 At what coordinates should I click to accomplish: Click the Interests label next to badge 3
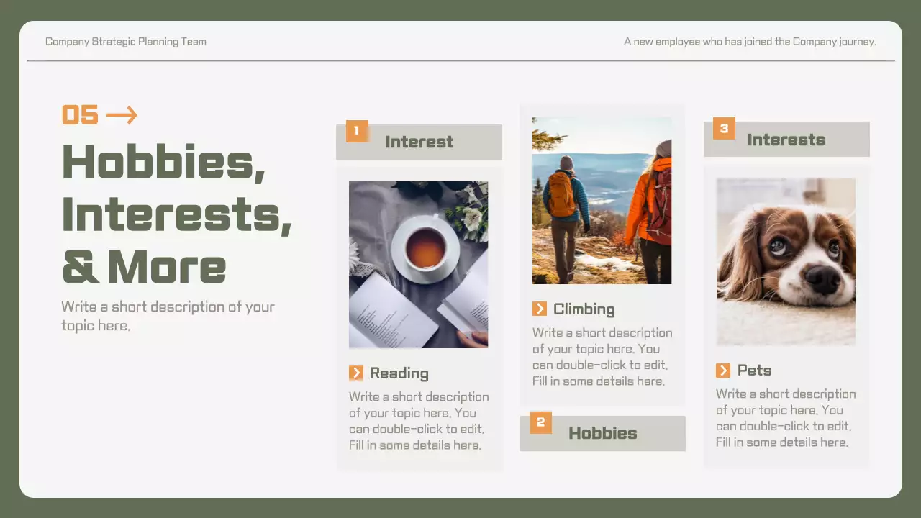click(x=786, y=140)
